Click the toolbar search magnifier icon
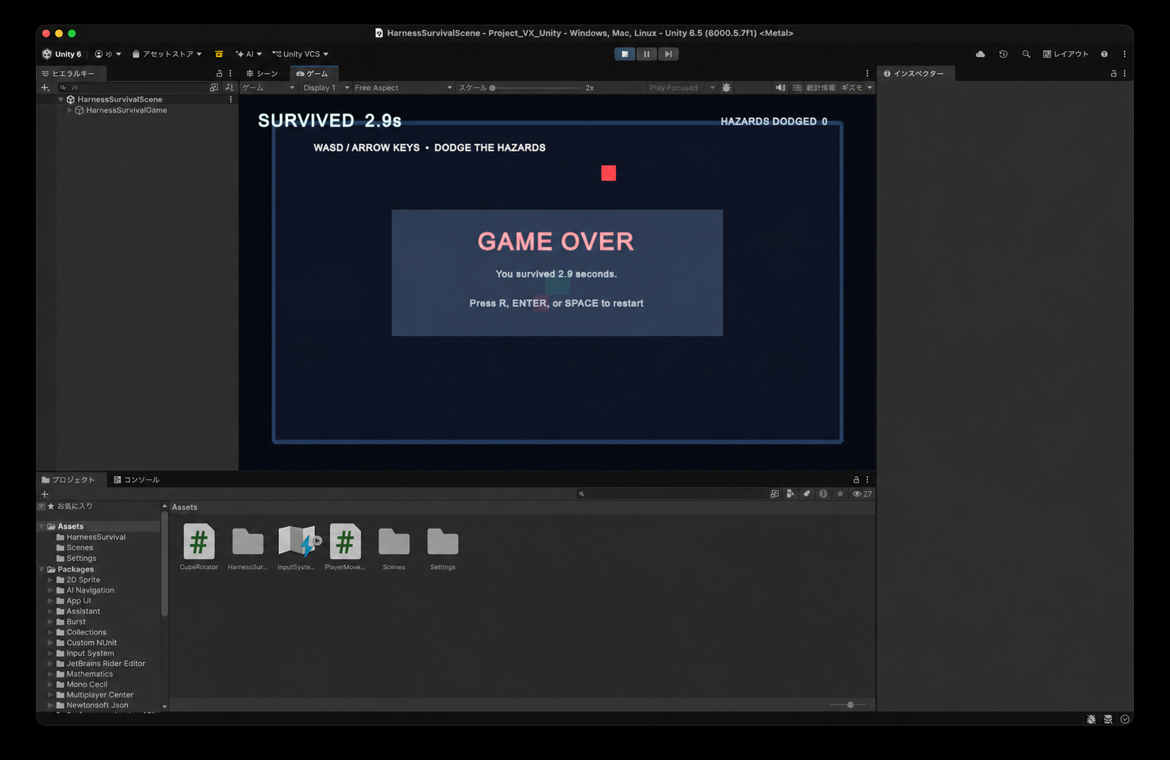Image resolution: width=1170 pixels, height=760 pixels. 1026,54
